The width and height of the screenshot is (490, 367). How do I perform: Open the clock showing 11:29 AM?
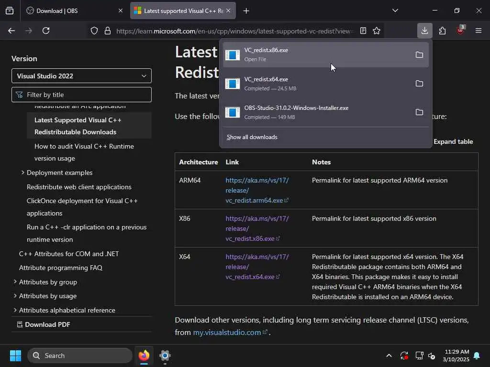(x=456, y=356)
